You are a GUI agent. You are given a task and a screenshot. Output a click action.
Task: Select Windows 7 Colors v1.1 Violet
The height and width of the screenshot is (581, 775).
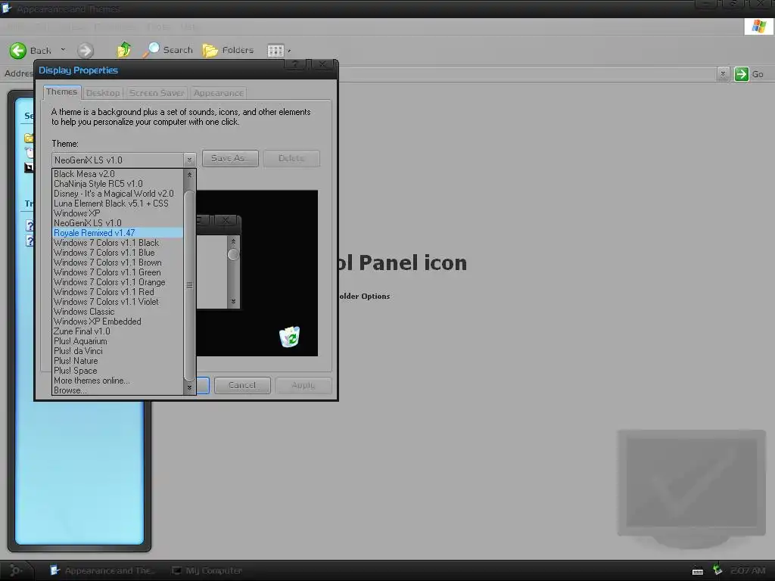(117, 302)
